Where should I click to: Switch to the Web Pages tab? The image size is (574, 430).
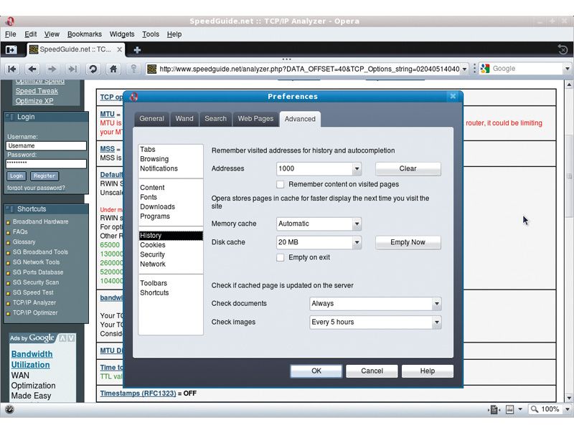(x=255, y=119)
